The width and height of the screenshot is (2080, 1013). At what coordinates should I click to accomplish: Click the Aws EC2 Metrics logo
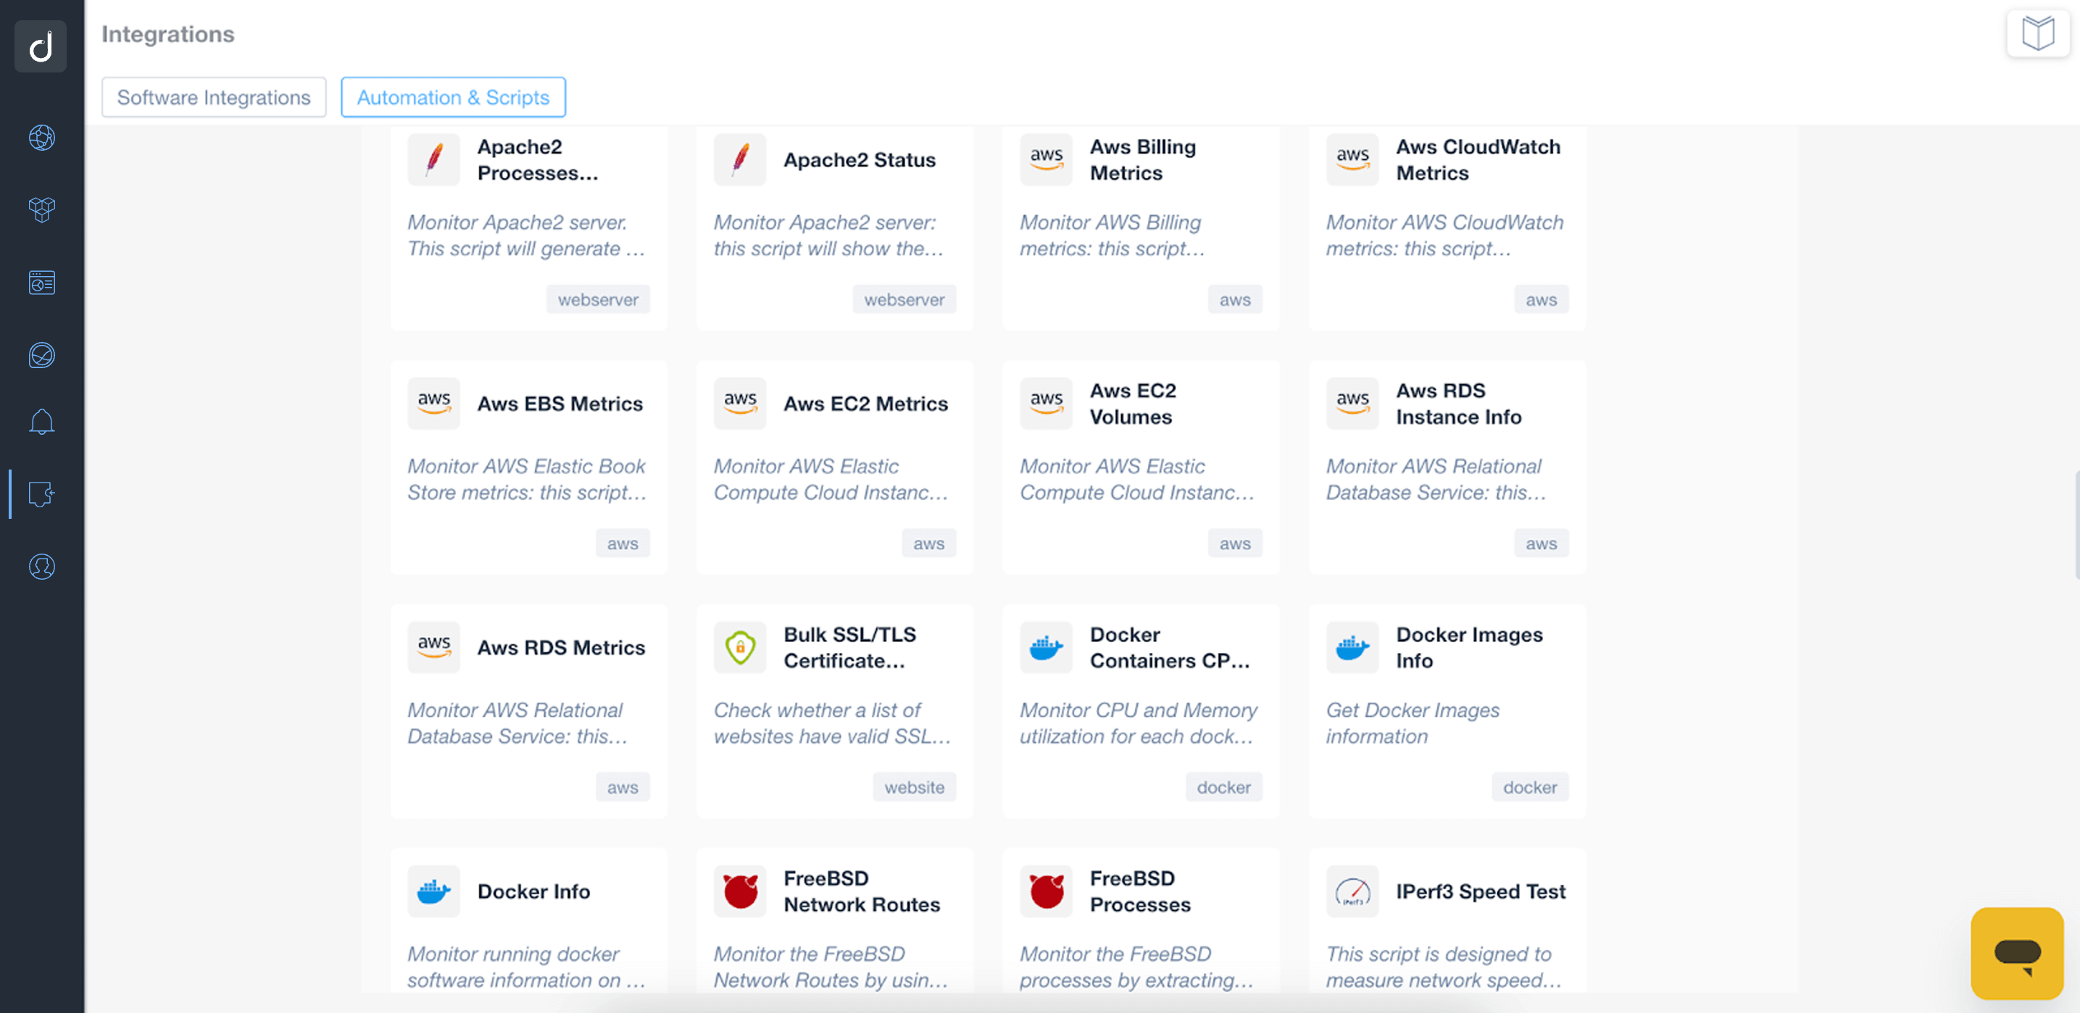coord(740,404)
